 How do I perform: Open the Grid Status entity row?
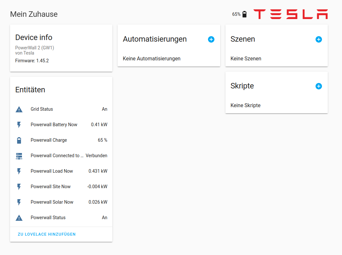click(x=61, y=109)
